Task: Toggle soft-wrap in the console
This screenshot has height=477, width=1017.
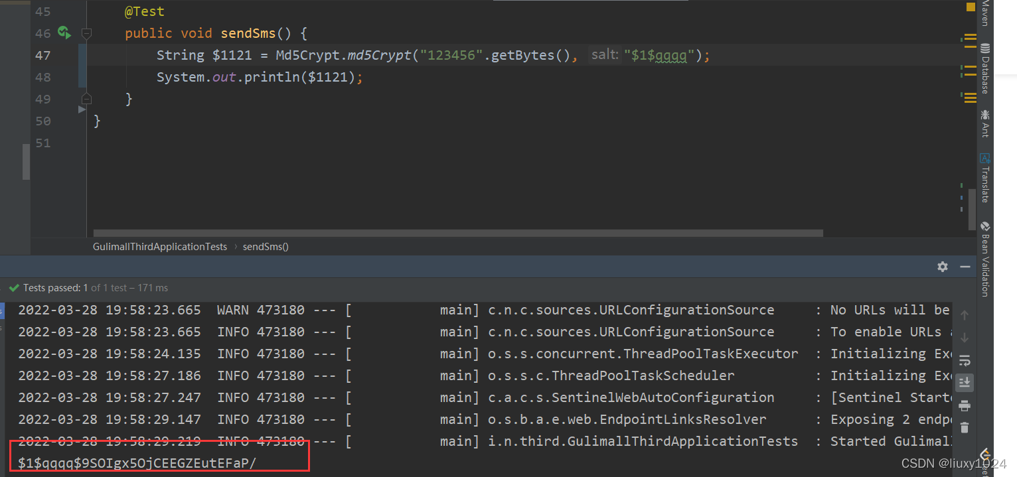Action: pyautogui.click(x=965, y=360)
